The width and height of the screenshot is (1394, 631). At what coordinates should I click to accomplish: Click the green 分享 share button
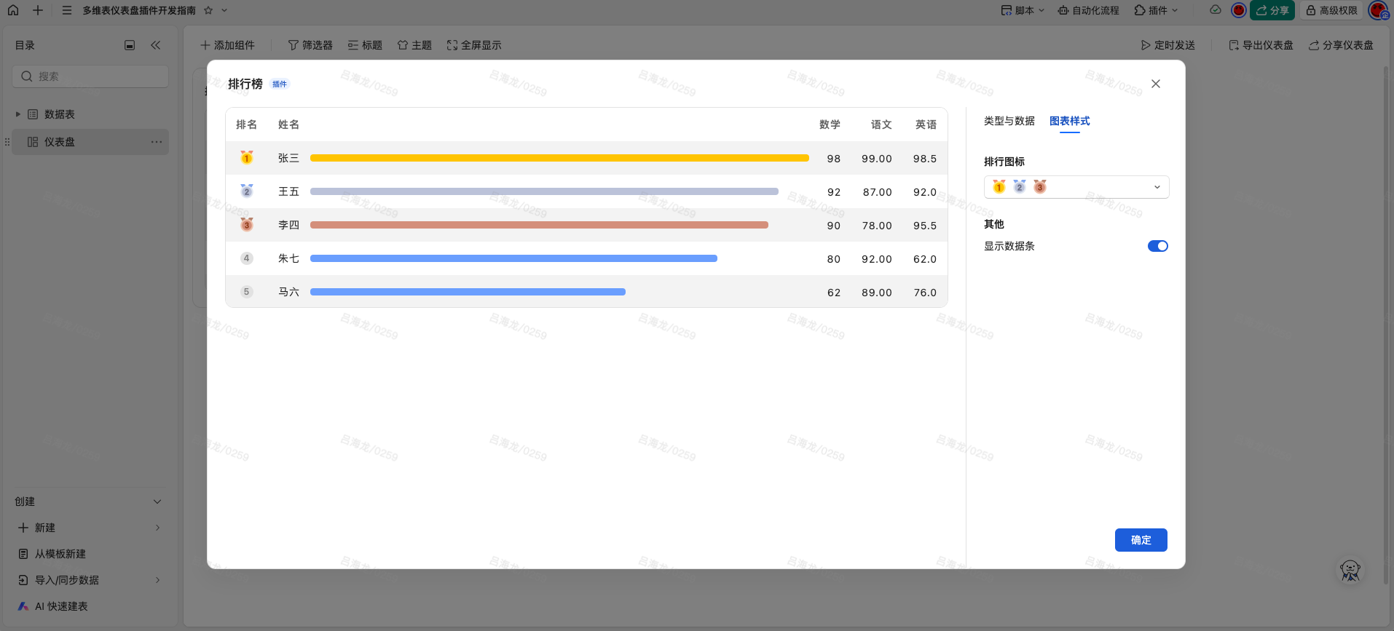click(1272, 10)
